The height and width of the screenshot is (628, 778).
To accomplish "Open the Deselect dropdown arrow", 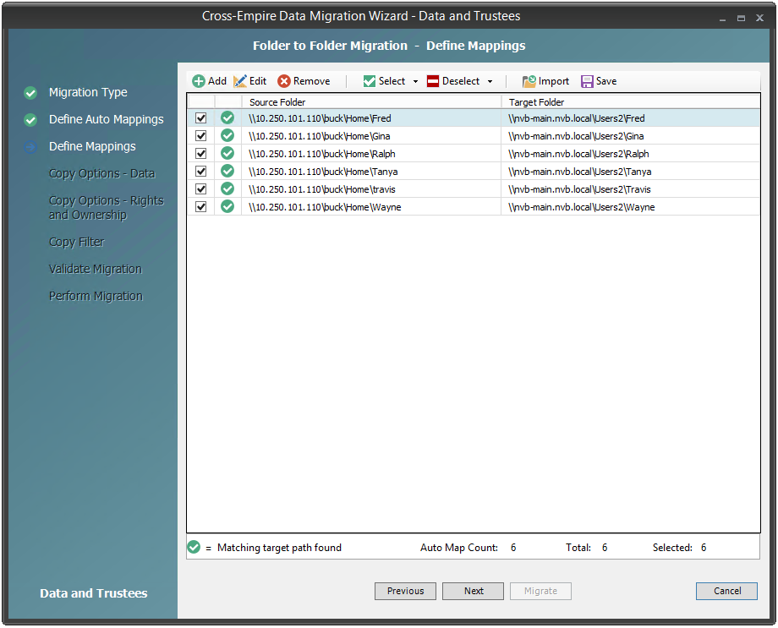I will click(x=490, y=82).
